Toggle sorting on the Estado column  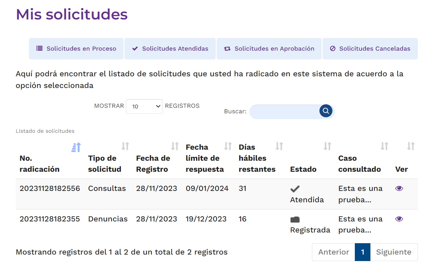pyautogui.click(x=328, y=146)
